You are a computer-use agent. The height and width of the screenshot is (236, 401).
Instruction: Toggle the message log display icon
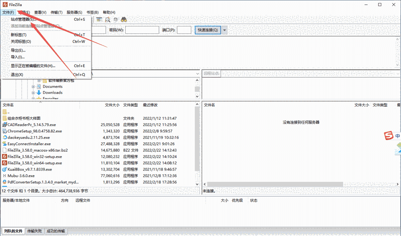(99, 19)
